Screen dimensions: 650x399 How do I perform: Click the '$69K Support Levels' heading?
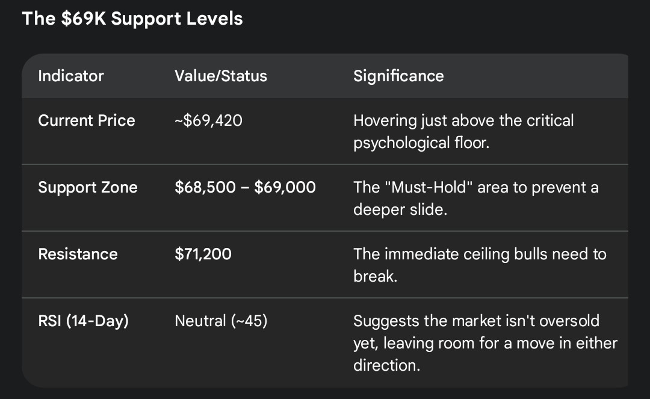(x=132, y=19)
